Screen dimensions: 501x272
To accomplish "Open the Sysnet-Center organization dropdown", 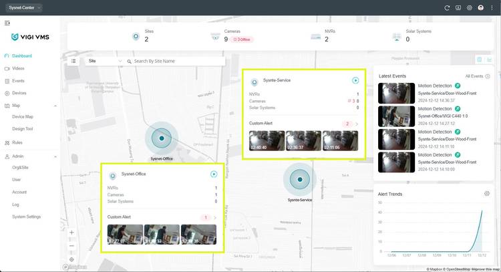I will pyautogui.click(x=25, y=7).
